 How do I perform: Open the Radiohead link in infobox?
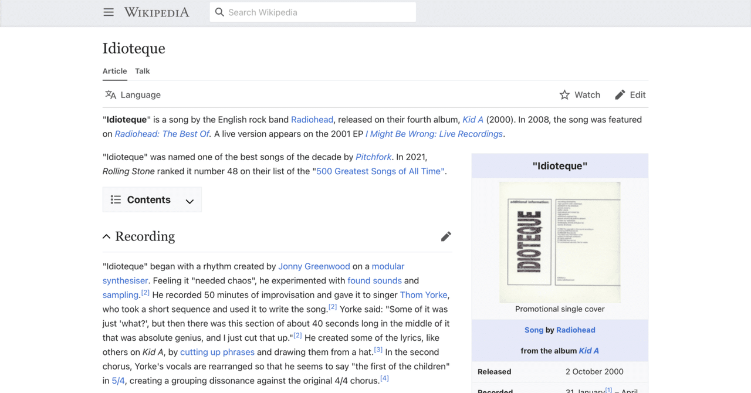click(x=576, y=330)
